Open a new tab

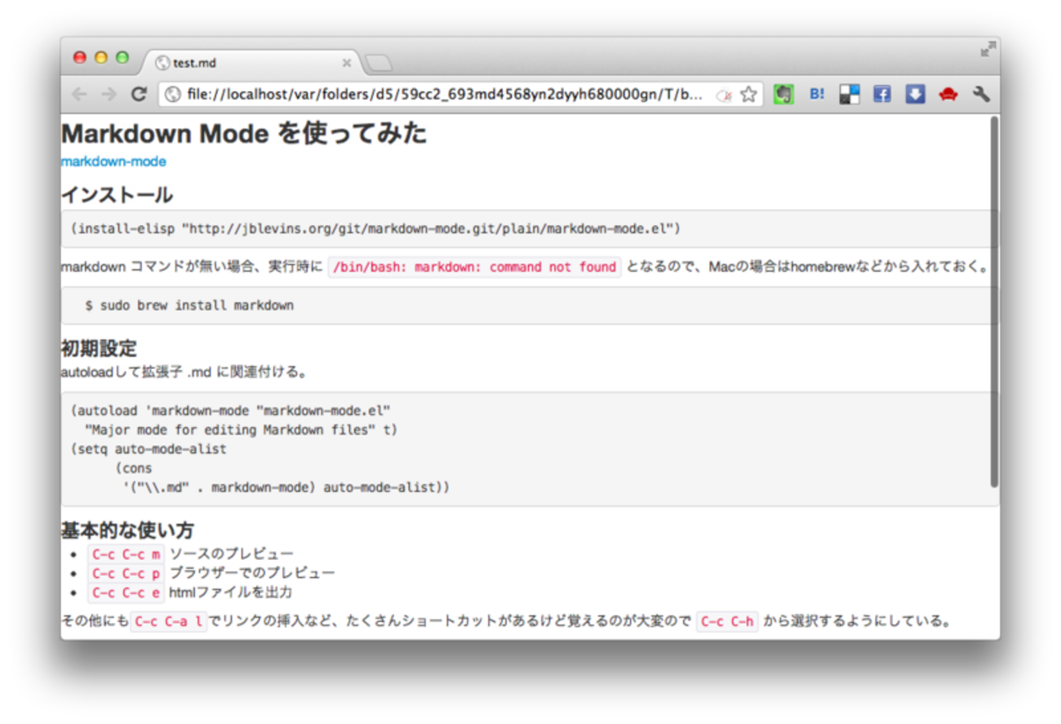point(379,63)
